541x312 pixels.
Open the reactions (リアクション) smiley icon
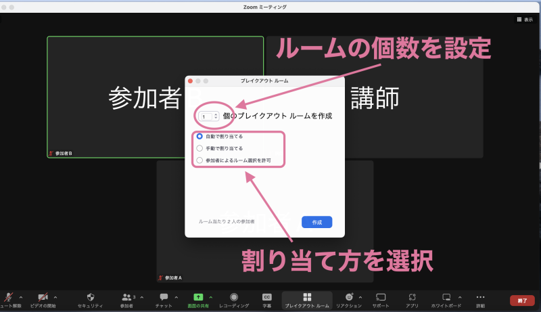[x=349, y=297]
